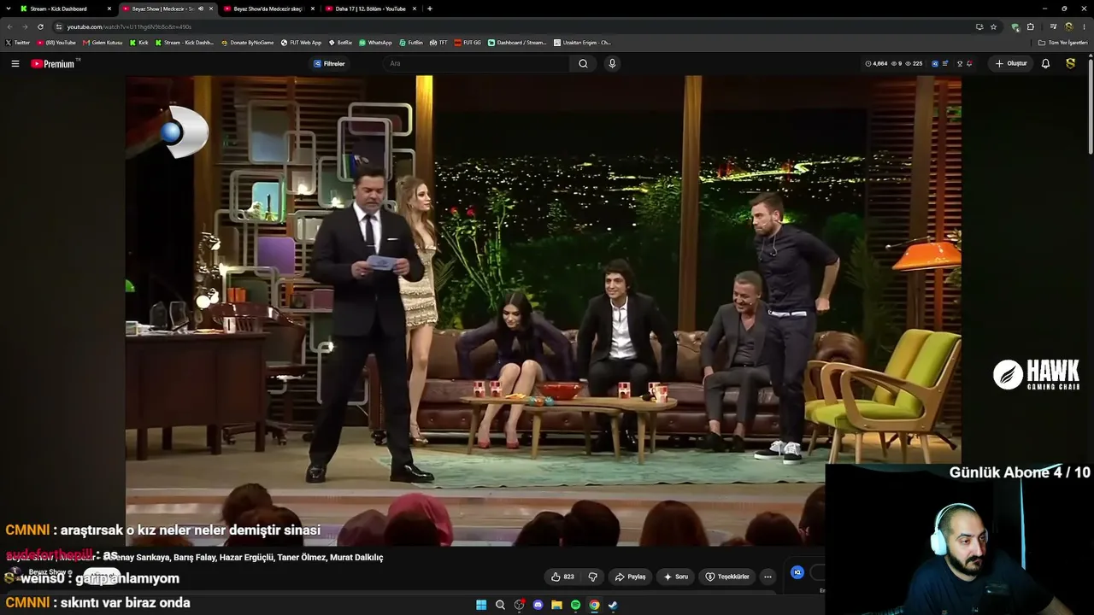Share the video with Paylaş

(x=630, y=577)
